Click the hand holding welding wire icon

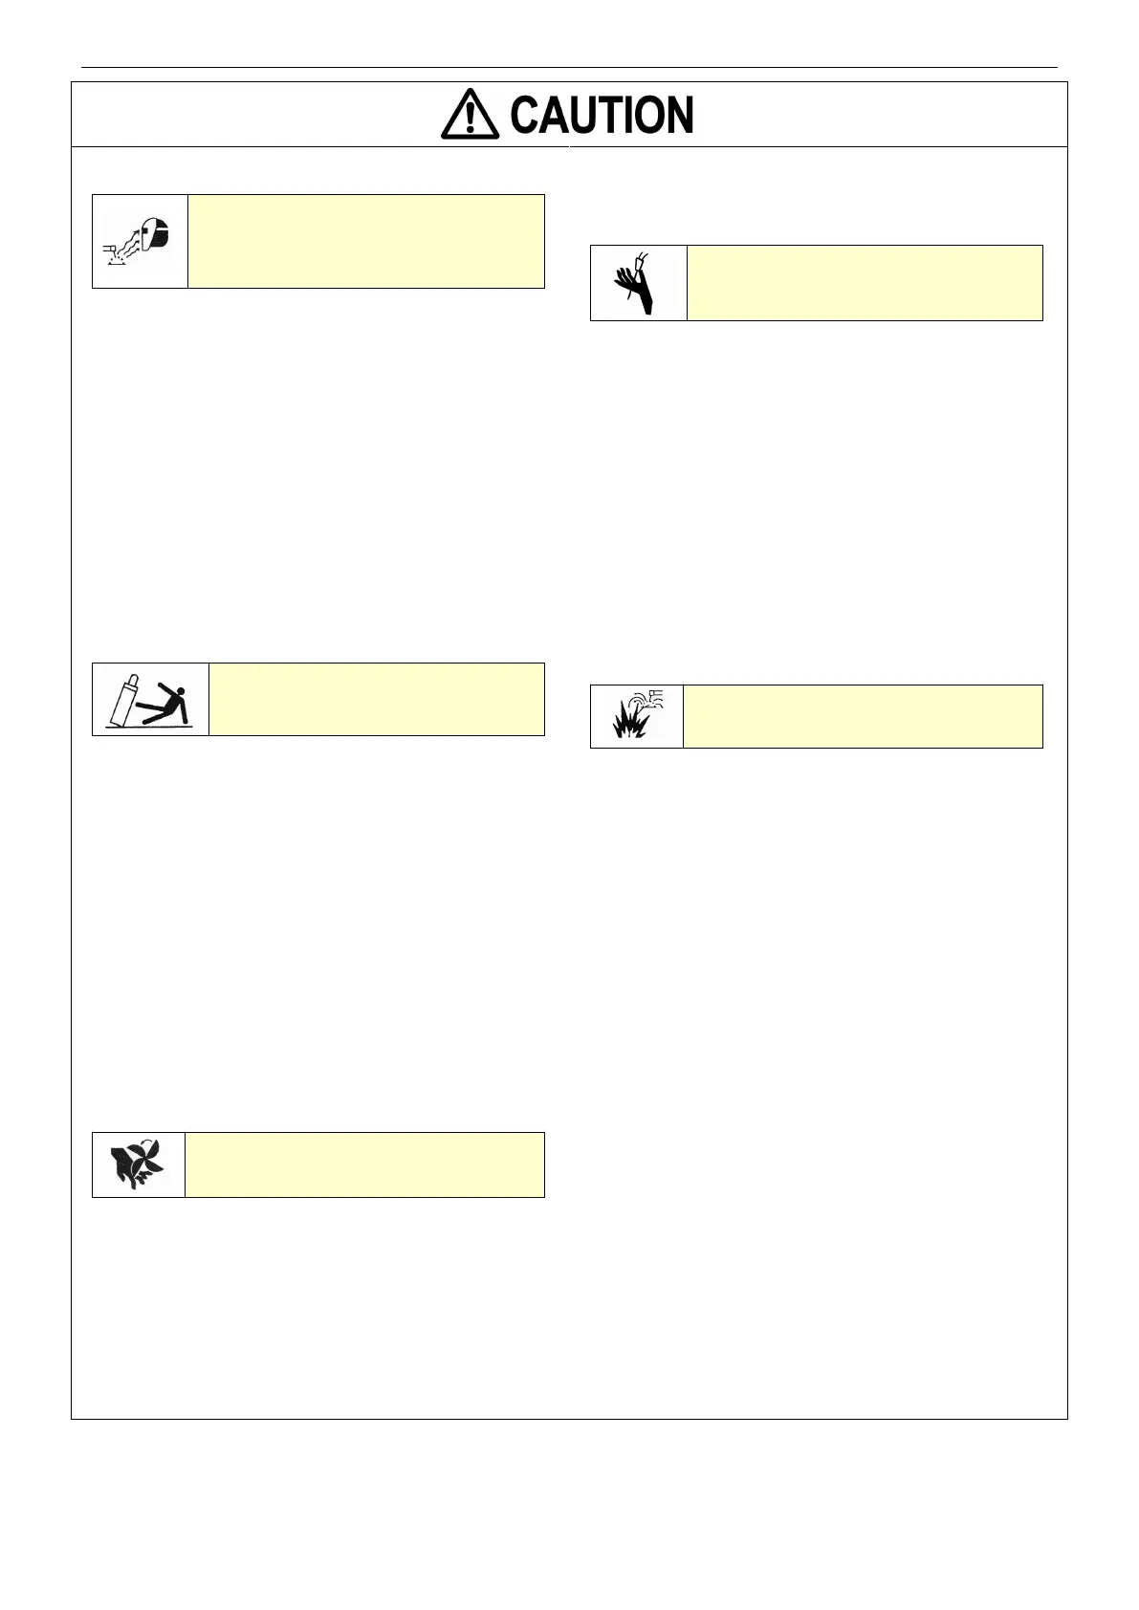(639, 284)
